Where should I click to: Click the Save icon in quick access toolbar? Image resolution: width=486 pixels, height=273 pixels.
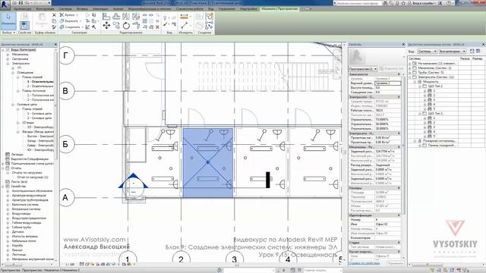[x=21, y=3]
